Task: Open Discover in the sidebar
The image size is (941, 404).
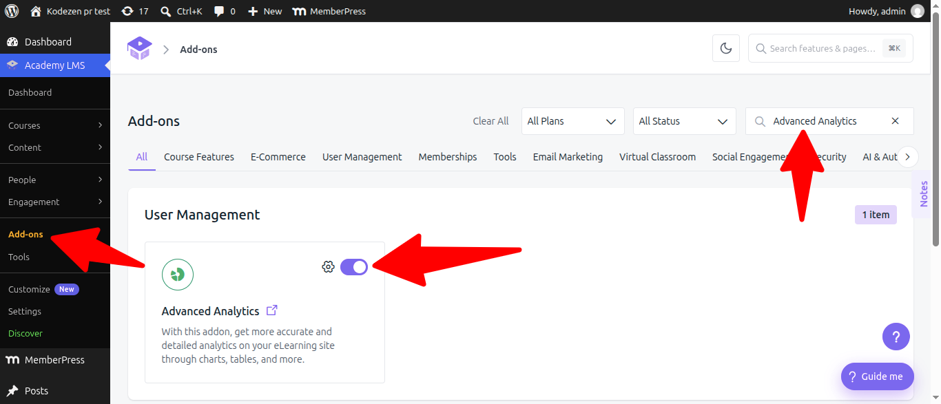Action: tap(25, 333)
